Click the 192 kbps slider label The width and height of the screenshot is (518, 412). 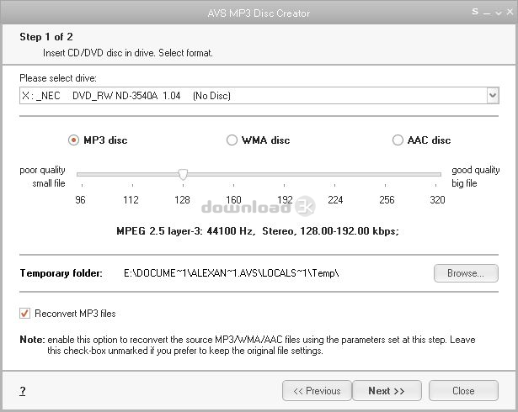285,200
